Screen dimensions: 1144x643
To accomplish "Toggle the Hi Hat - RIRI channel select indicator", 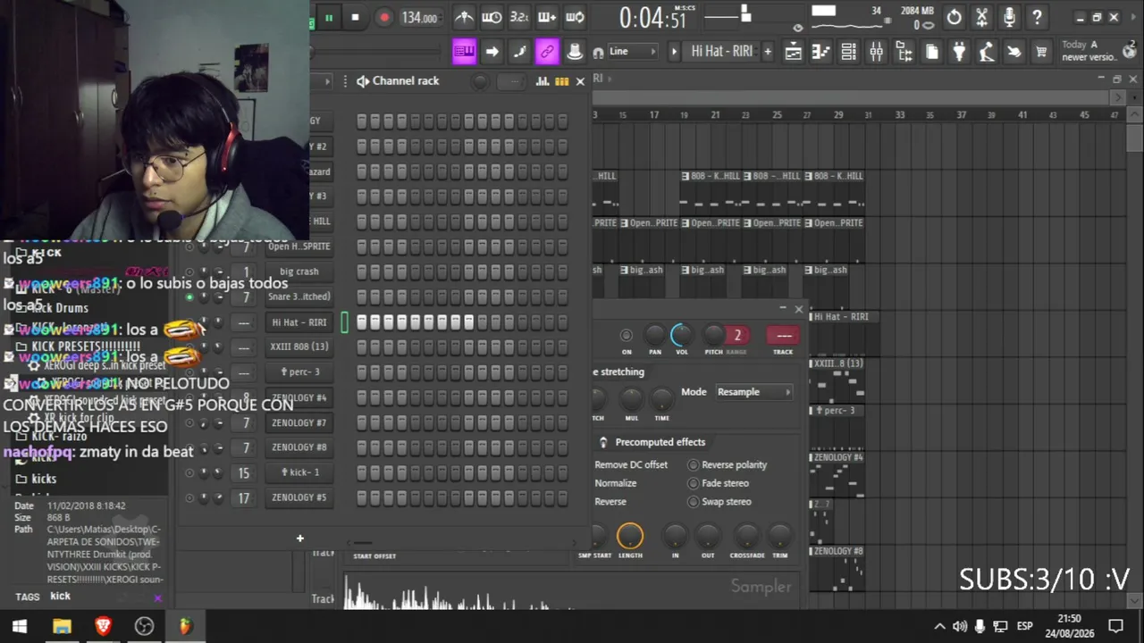I will pos(345,321).
